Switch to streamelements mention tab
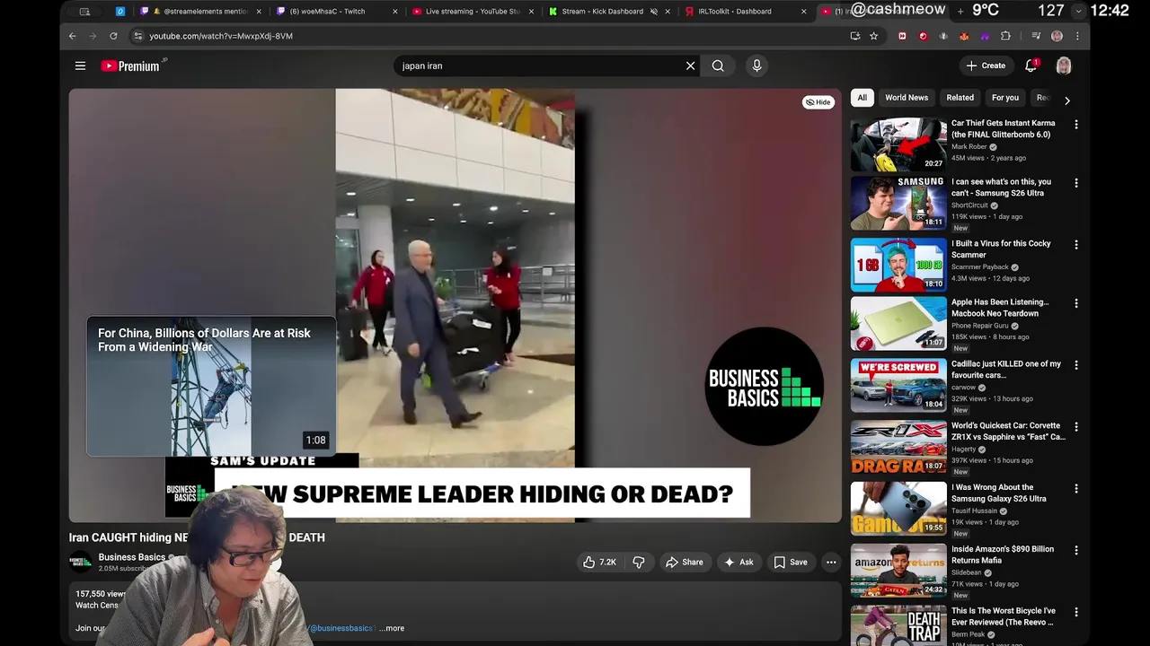Image resolution: width=1150 pixels, height=646 pixels. coord(199,12)
